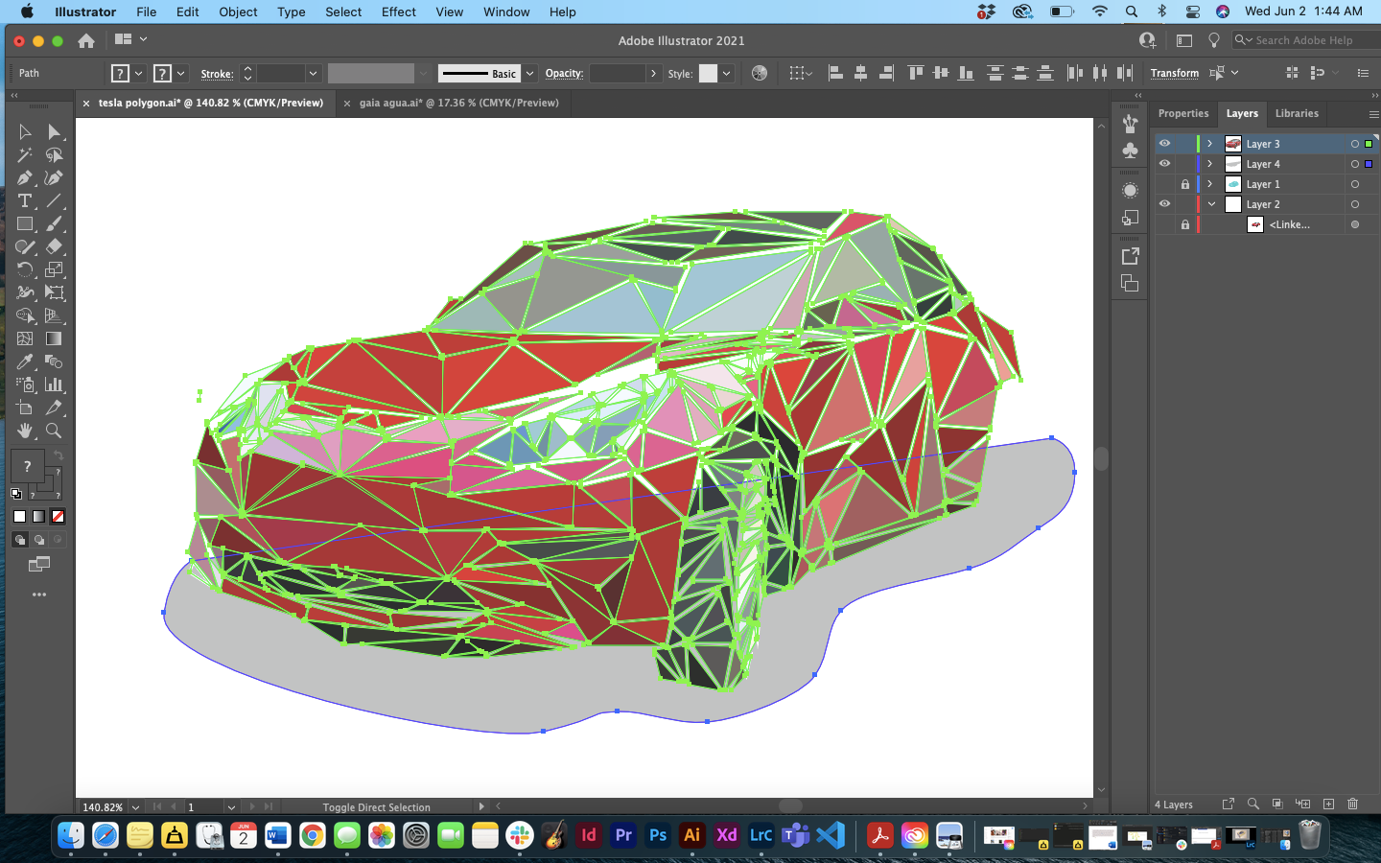
Task: Switch to gaia agua.ai document tab
Action: [x=458, y=103]
